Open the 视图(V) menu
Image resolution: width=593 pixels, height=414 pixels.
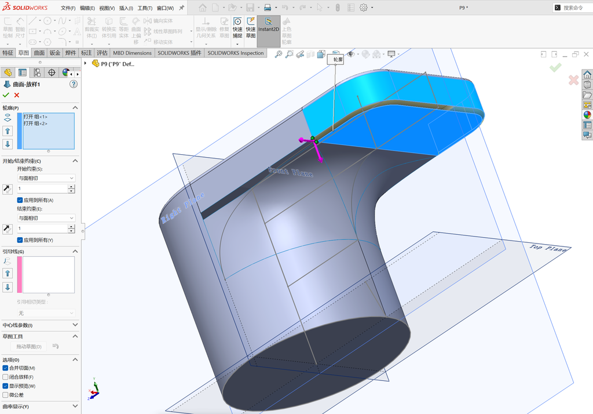point(107,8)
